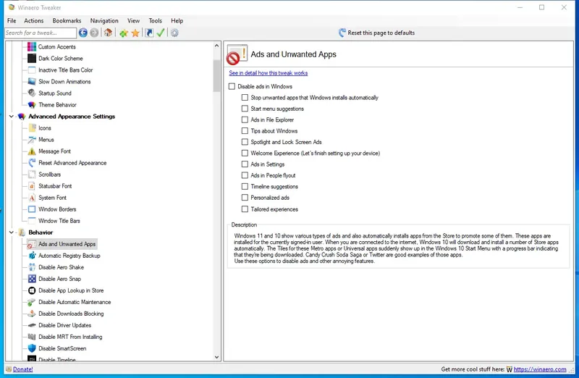This screenshot has height=378, width=579.
Task: Click Window Borders icon
Action: tap(32, 209)
